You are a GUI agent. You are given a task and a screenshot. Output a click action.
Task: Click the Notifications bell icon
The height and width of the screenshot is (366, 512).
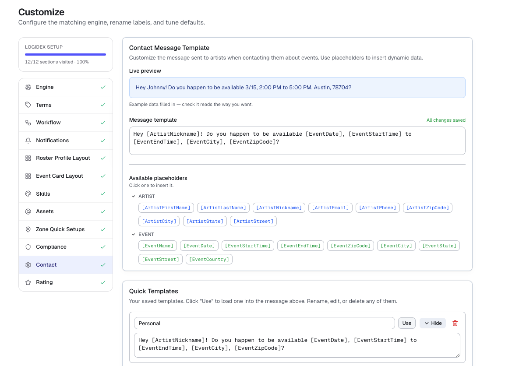(x=28, y=141)
